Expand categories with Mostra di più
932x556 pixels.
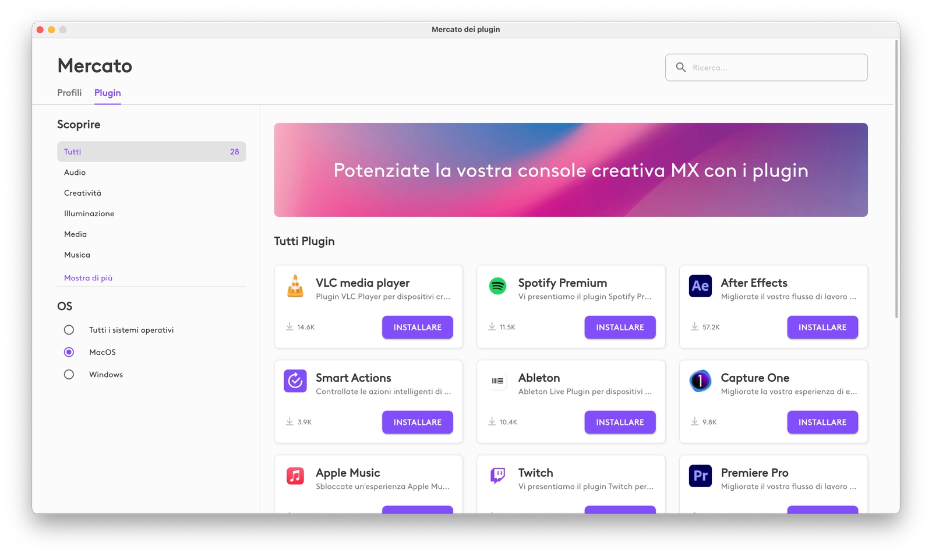click(x=88, y=278)
